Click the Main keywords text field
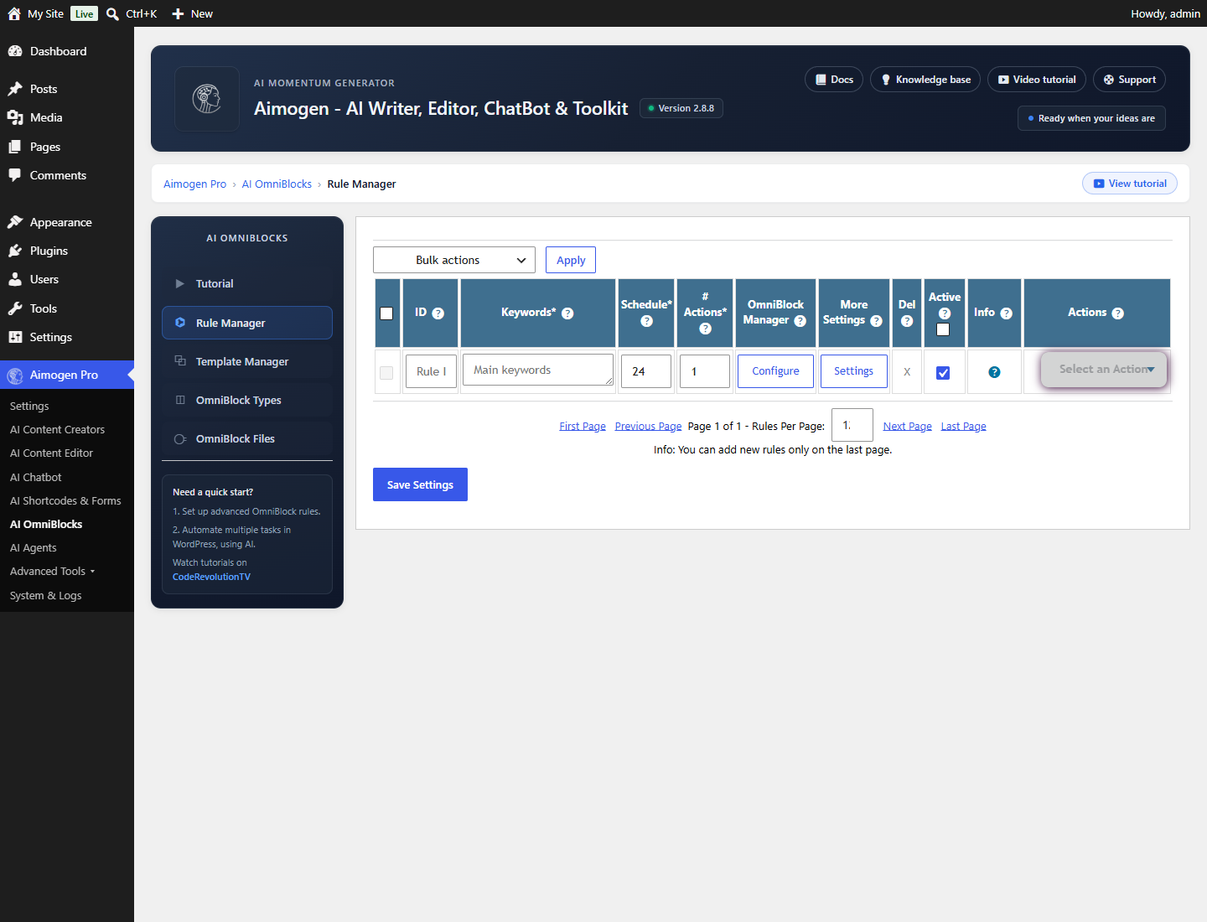This screenshot has width=1207, height=922. [538, 370]
